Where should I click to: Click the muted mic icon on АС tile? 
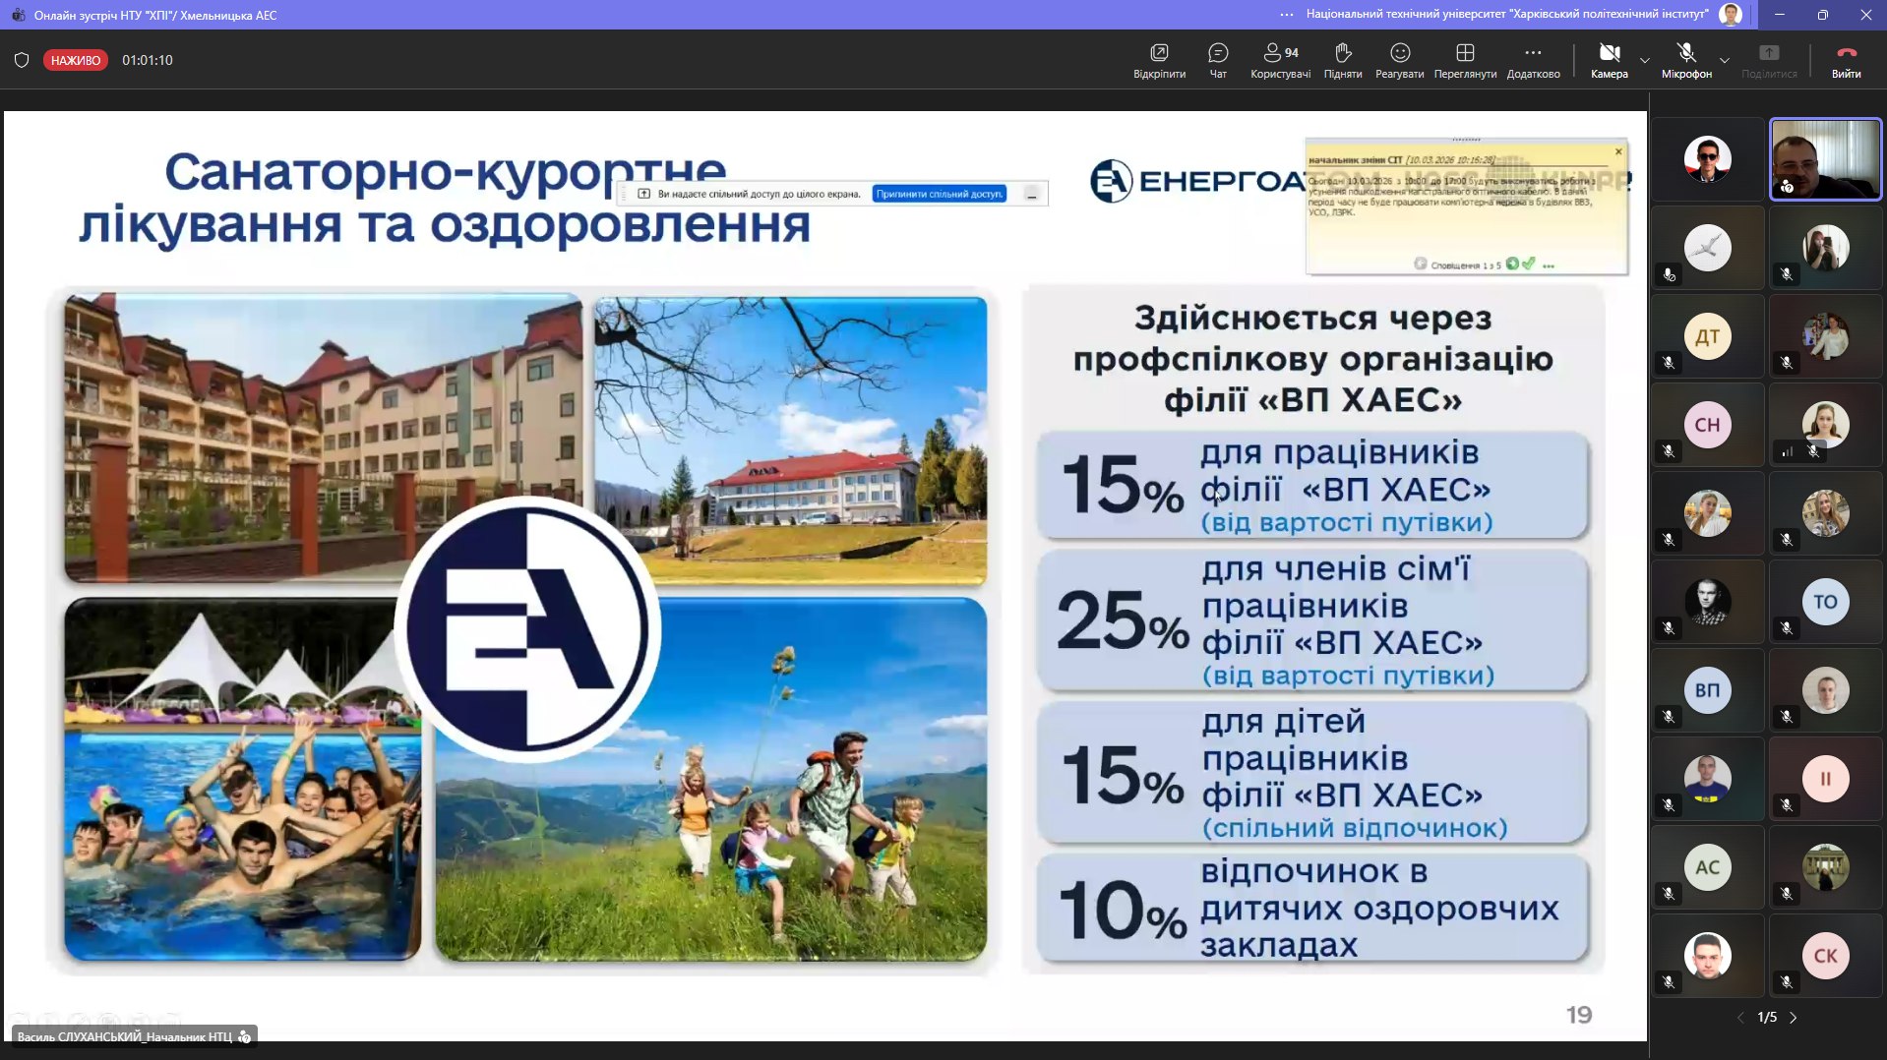pos(1669,894)
